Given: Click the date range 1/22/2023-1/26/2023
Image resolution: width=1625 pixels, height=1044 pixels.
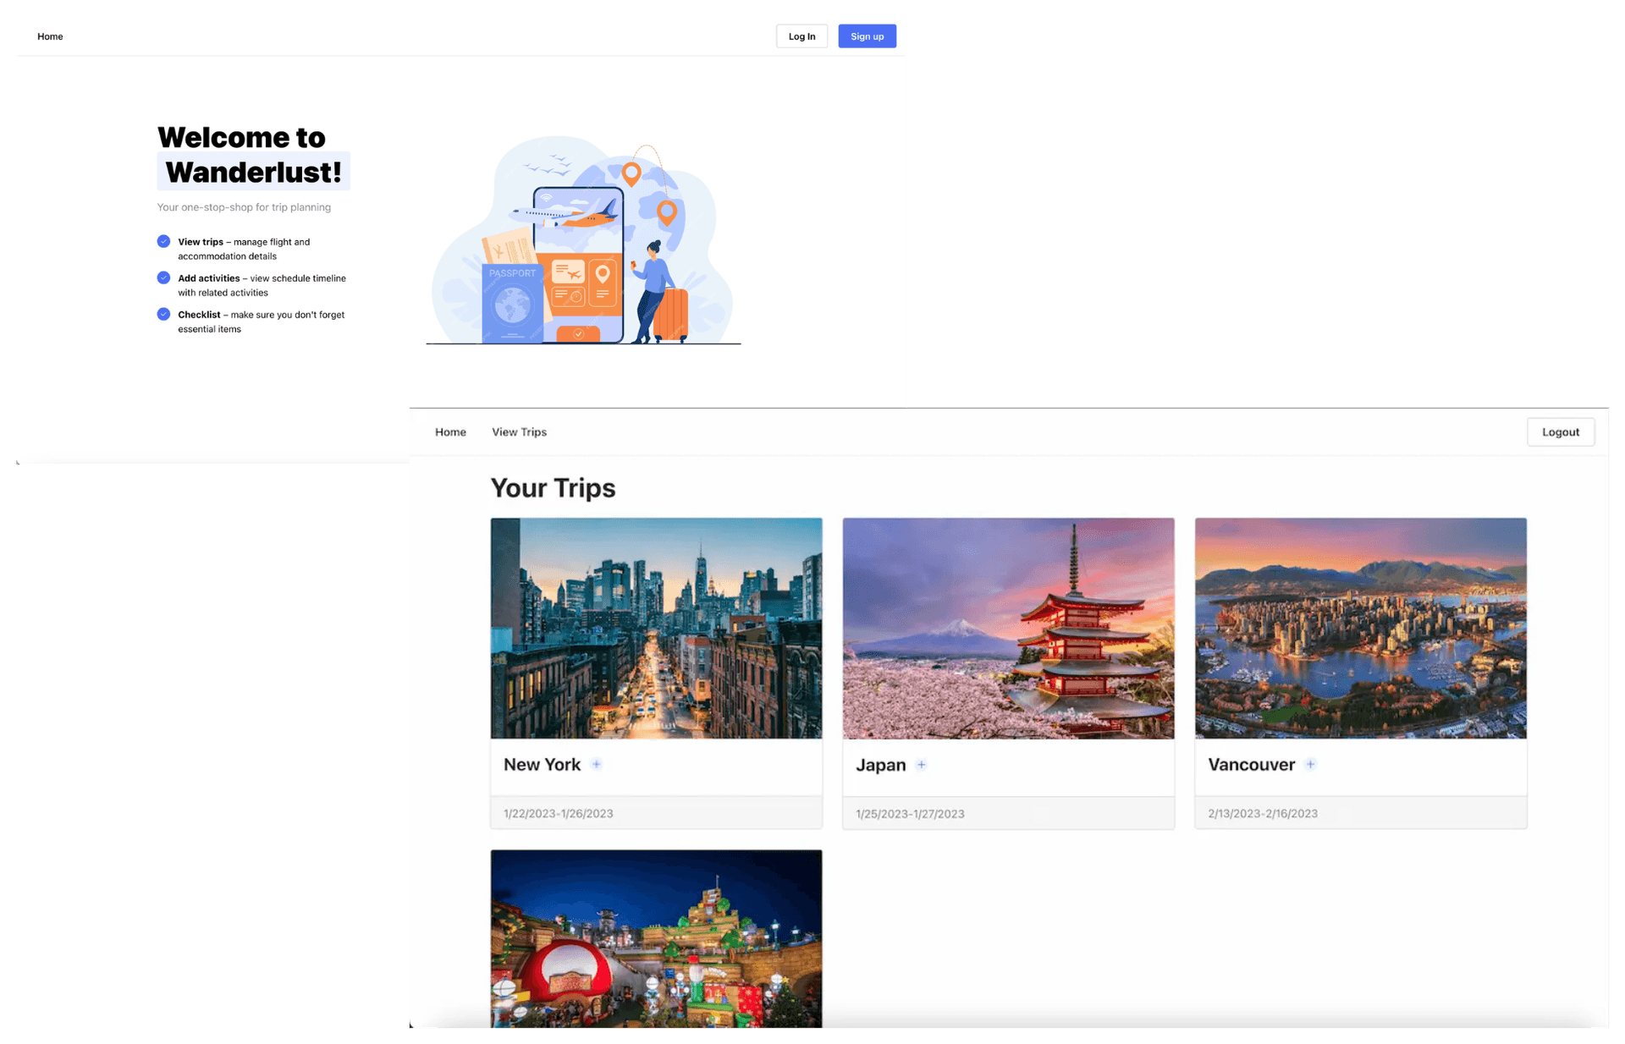Looking at the screenshot, I should tap(558, 813).
